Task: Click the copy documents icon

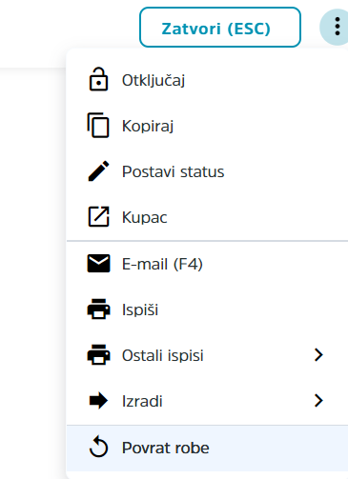Action: [x=98, y=125]
